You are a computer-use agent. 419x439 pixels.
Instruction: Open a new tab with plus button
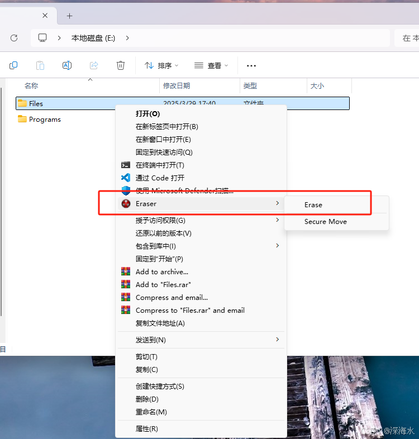click(x=69, y=16)
